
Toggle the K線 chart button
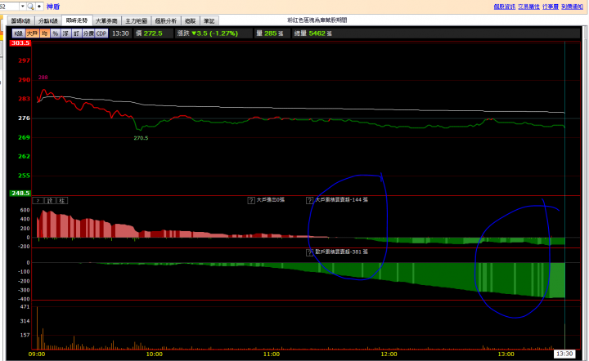pos(18,33)
